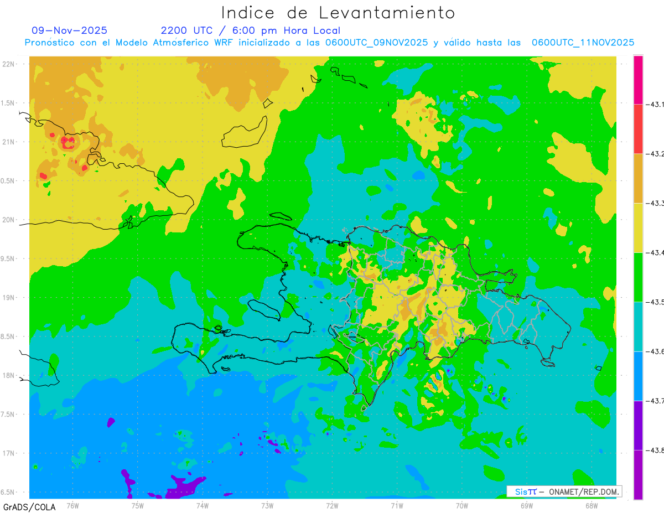664x513 pixels.
Task: Click the '72W' longitude label
Action: click(x=332, y=506)
